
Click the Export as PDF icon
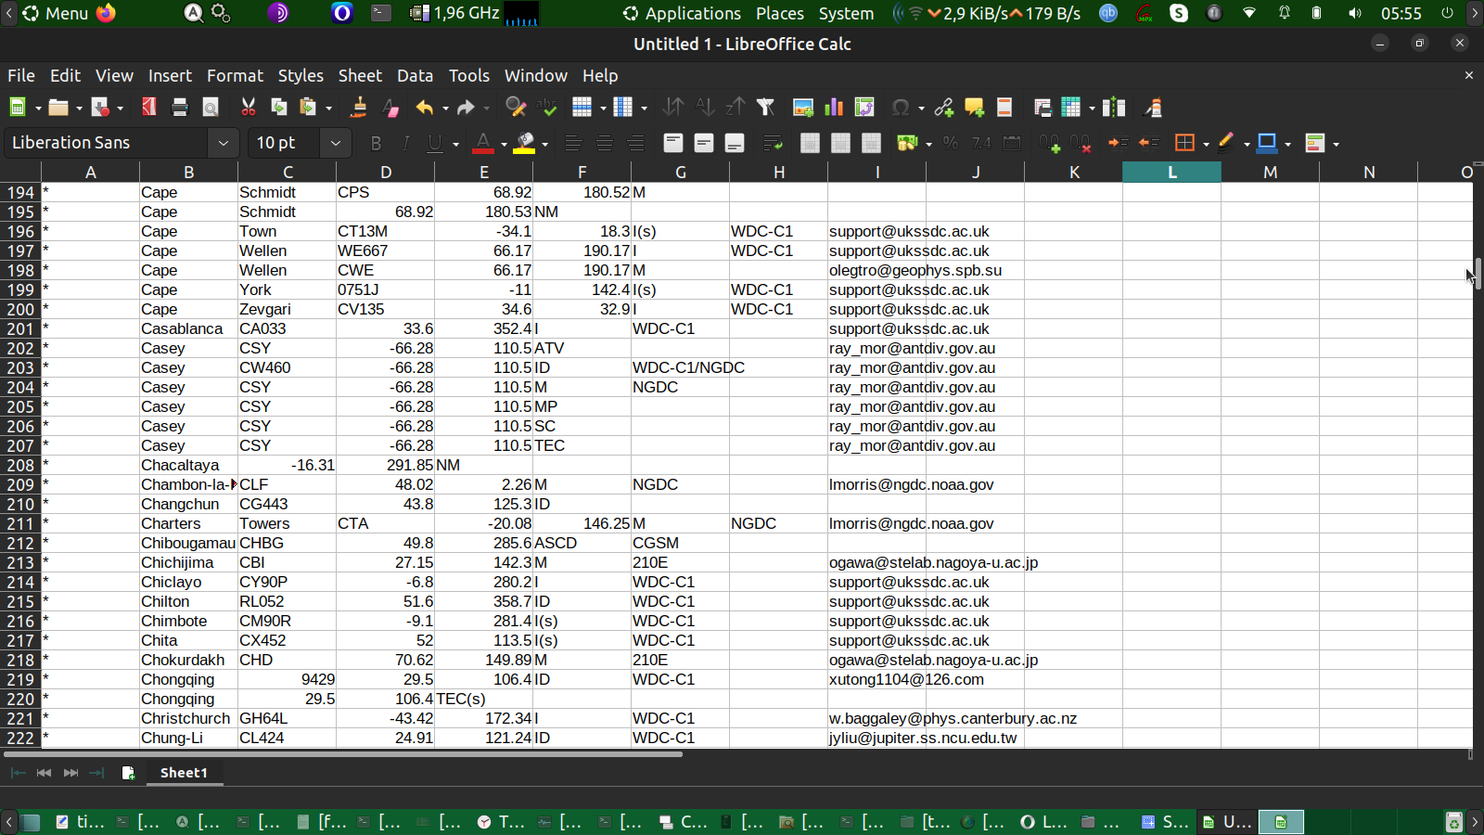[148, 108]
